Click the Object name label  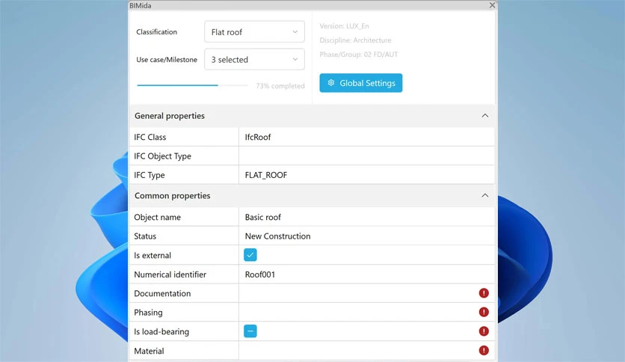(x=158, y=217)
